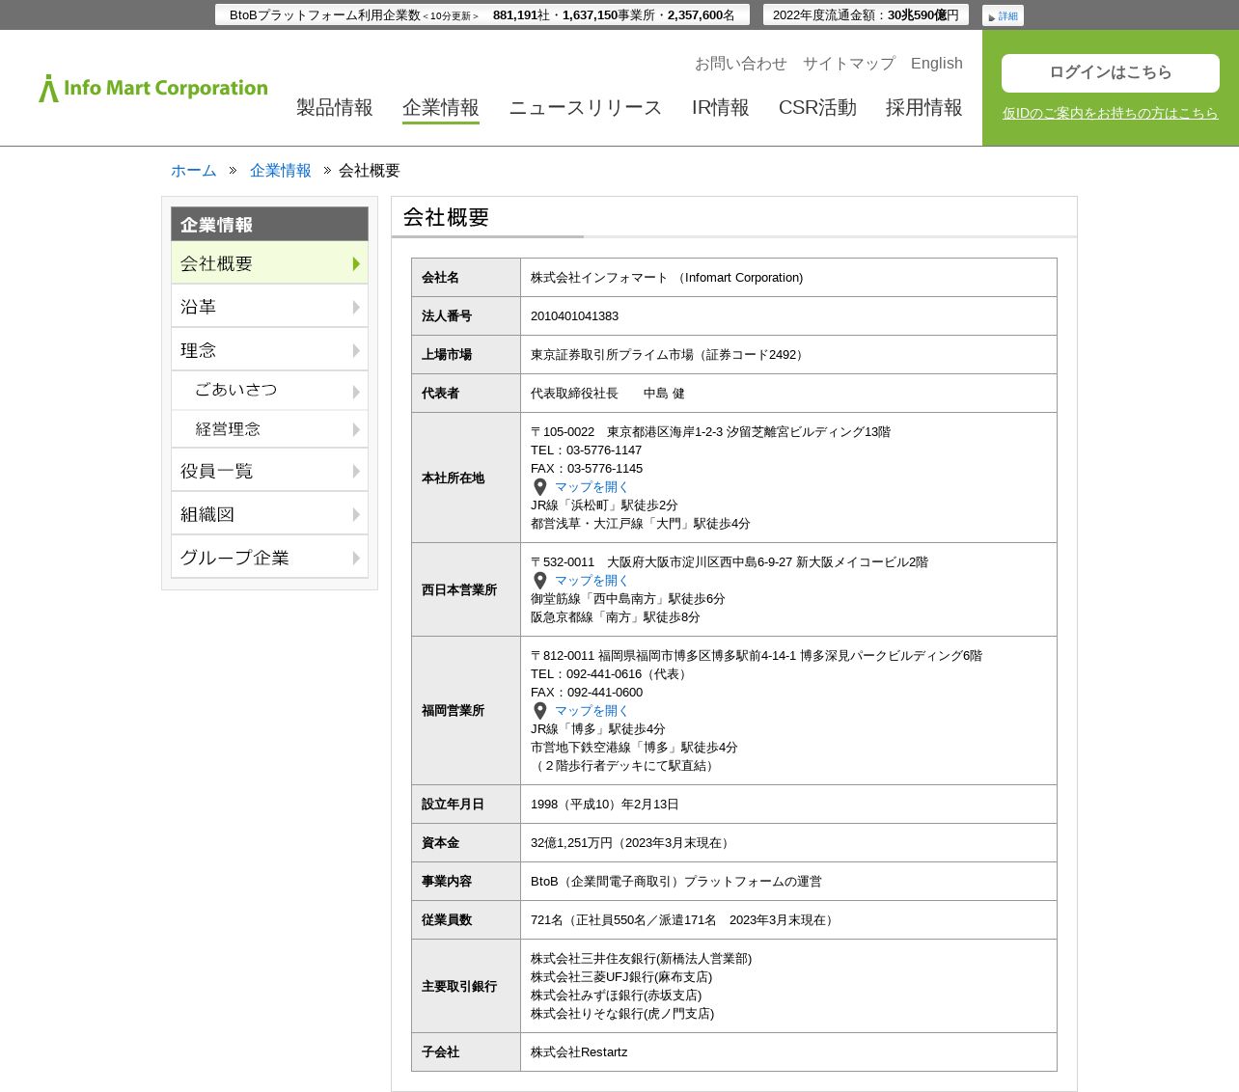1239x1092 pixels.
Task: Open 製品情報 in main navigation
Action: 335,107
